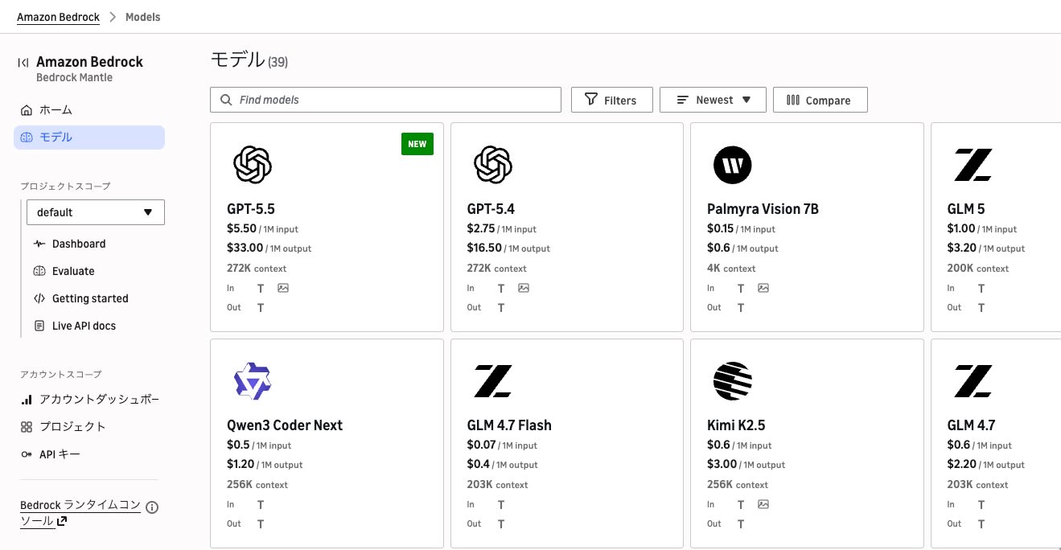Click the NEW badge on GPT-5.5
This screenshot has height=550, width=1061.
[417, 144]
